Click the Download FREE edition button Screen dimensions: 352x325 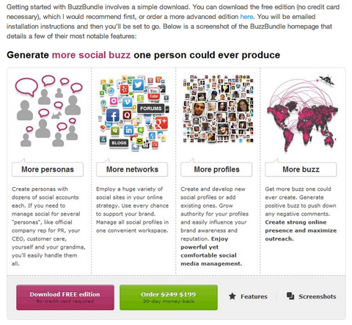click(65, 297)
